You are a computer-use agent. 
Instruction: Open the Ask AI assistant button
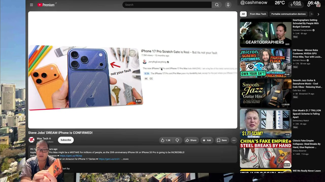click(x=206, y=140)
